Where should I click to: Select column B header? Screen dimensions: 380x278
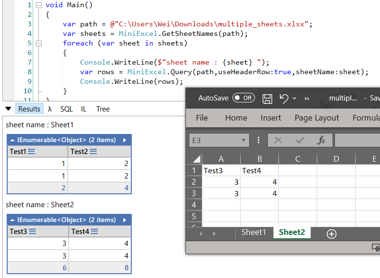coord(260,159)
